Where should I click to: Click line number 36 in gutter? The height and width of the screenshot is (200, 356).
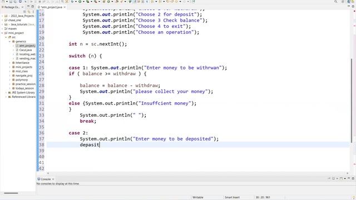(41, 133)
